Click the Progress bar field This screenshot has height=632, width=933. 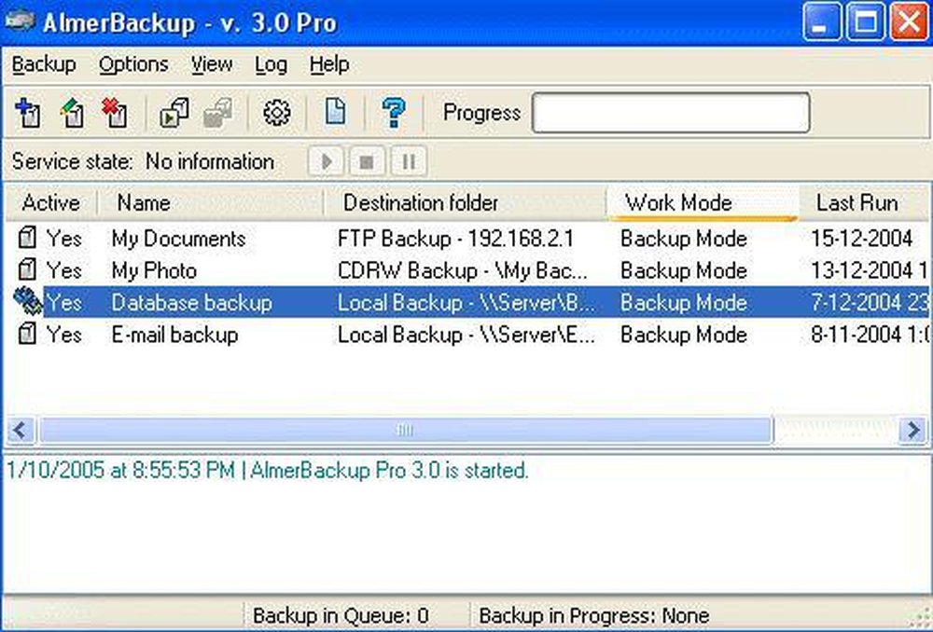click(x=670, y=112)
